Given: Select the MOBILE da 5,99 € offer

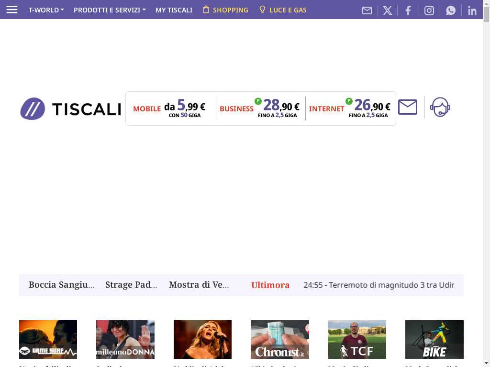Looking at the screenshot, I should (169, 108).
